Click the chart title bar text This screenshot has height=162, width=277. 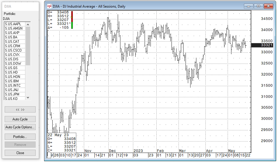89,6
